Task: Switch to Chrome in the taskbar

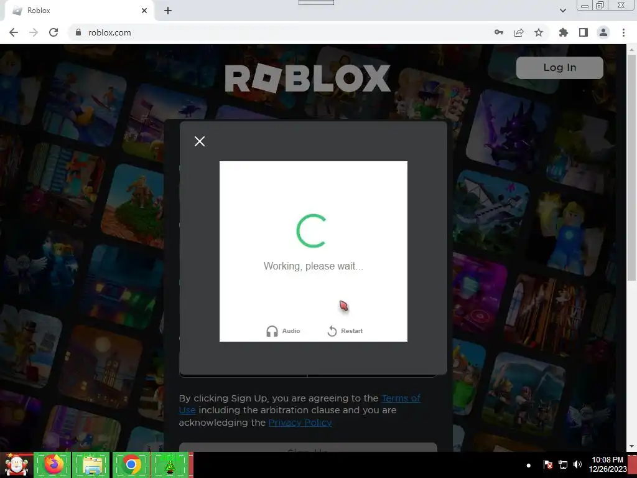Action: (x=131, y=464)
